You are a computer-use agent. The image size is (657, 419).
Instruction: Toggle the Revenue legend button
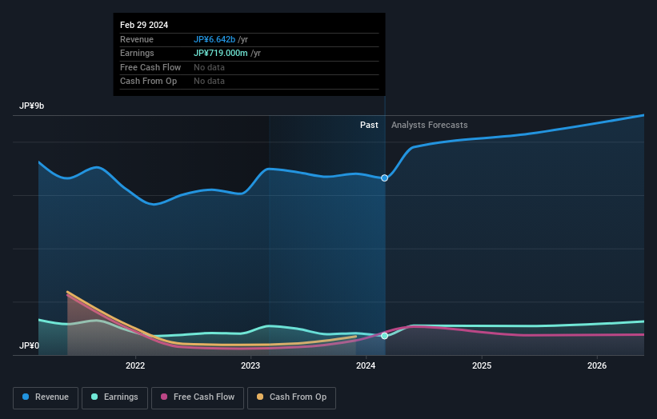46,397
